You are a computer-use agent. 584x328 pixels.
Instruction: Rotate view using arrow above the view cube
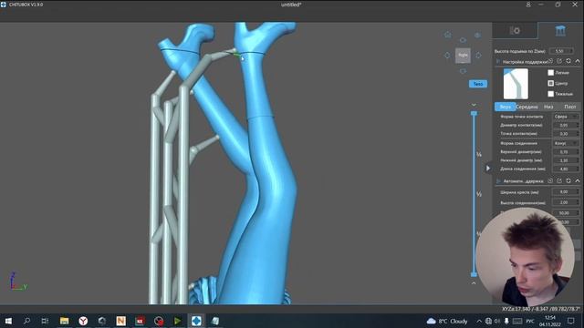[463, 40]
